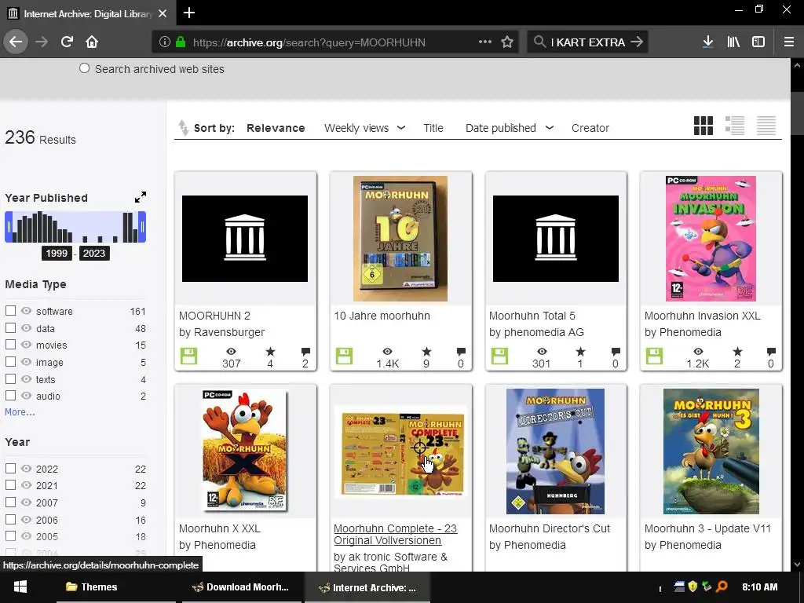
Task: Expand More media type options
Action: (20, 411)
